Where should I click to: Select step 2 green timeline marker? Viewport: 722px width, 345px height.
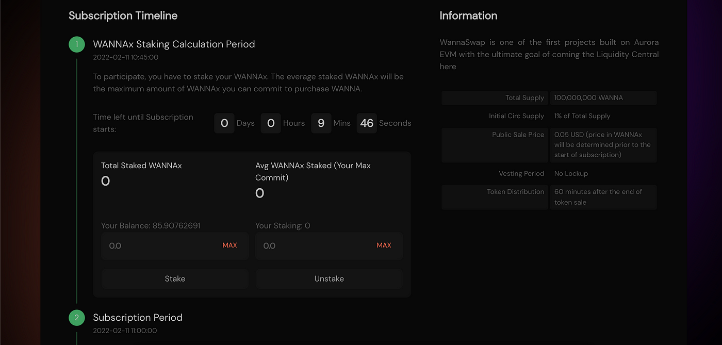77,318
